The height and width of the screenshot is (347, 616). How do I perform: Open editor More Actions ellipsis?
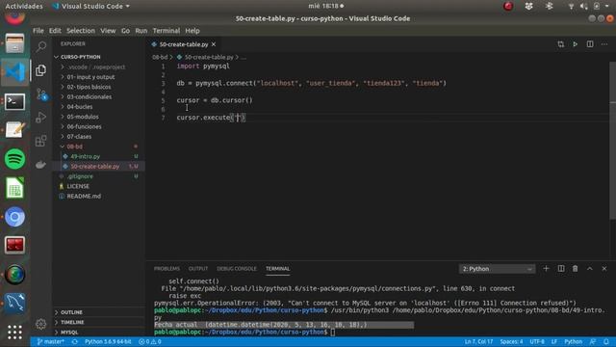[604, 44]
